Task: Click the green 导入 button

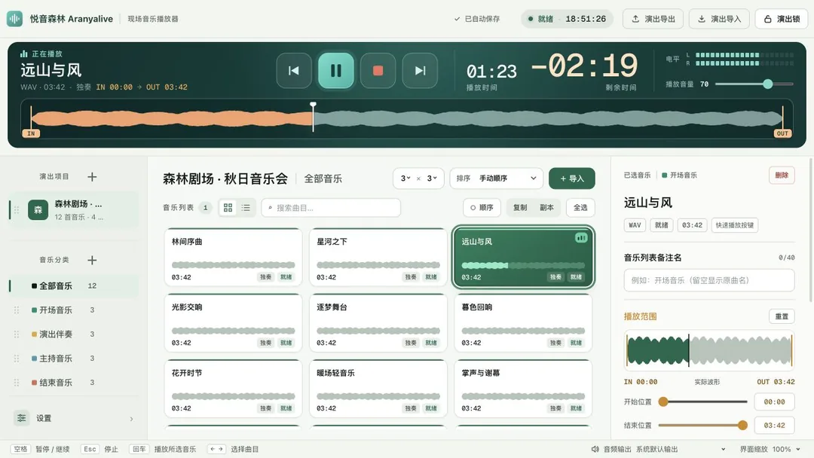Action: (571, 179)
